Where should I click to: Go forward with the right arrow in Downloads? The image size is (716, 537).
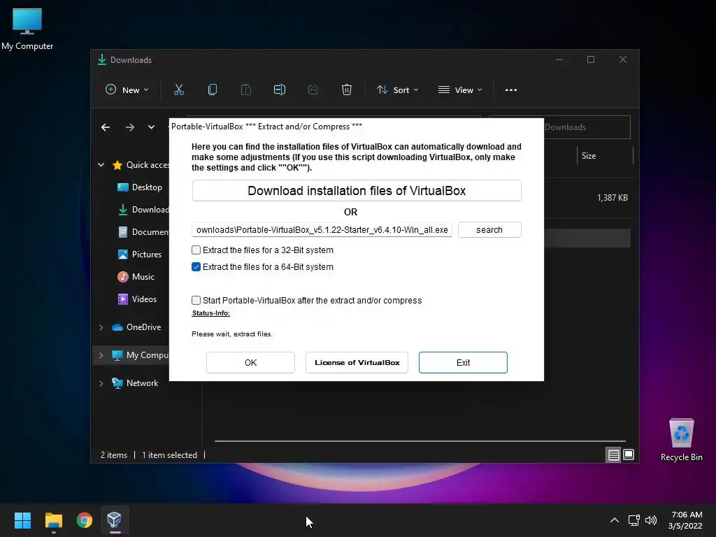(x=130, y=127)
